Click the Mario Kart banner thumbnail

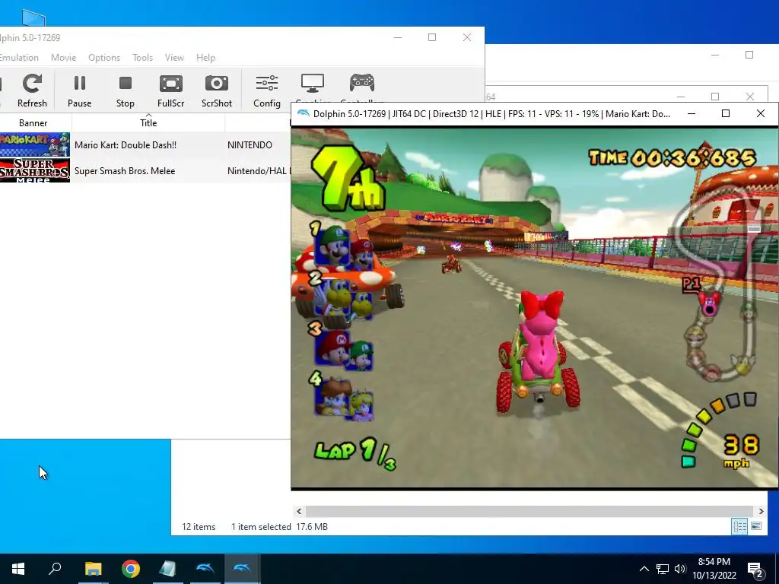pos(35,144)
